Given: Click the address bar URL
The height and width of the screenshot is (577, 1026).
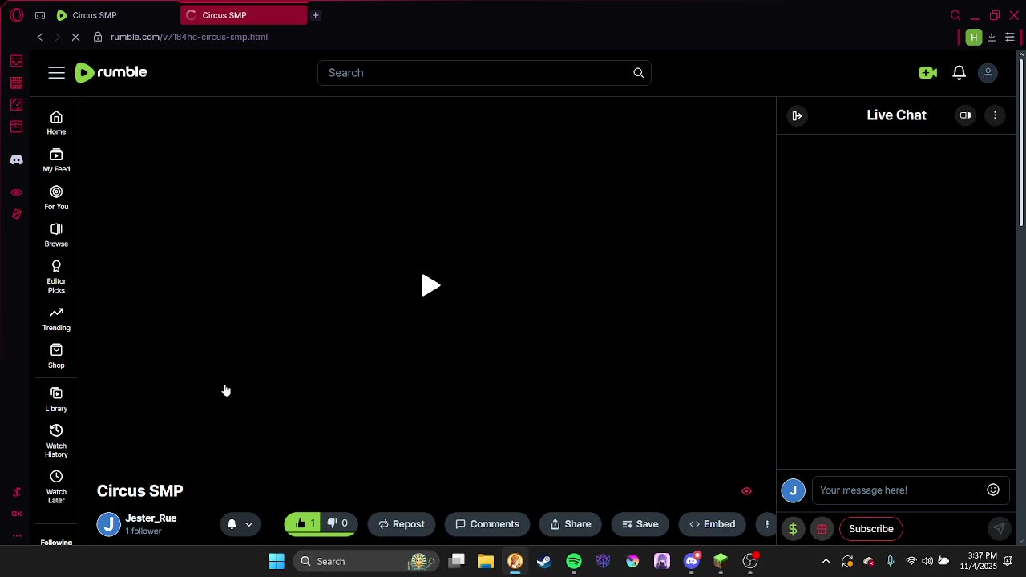Looking at the screenshot, I should point(189,37).
